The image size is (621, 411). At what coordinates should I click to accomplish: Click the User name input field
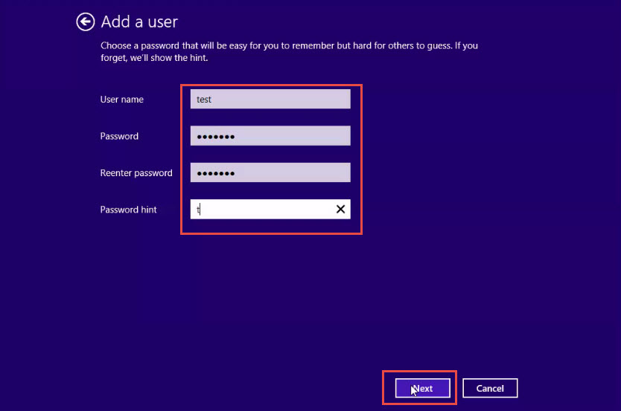270,99
